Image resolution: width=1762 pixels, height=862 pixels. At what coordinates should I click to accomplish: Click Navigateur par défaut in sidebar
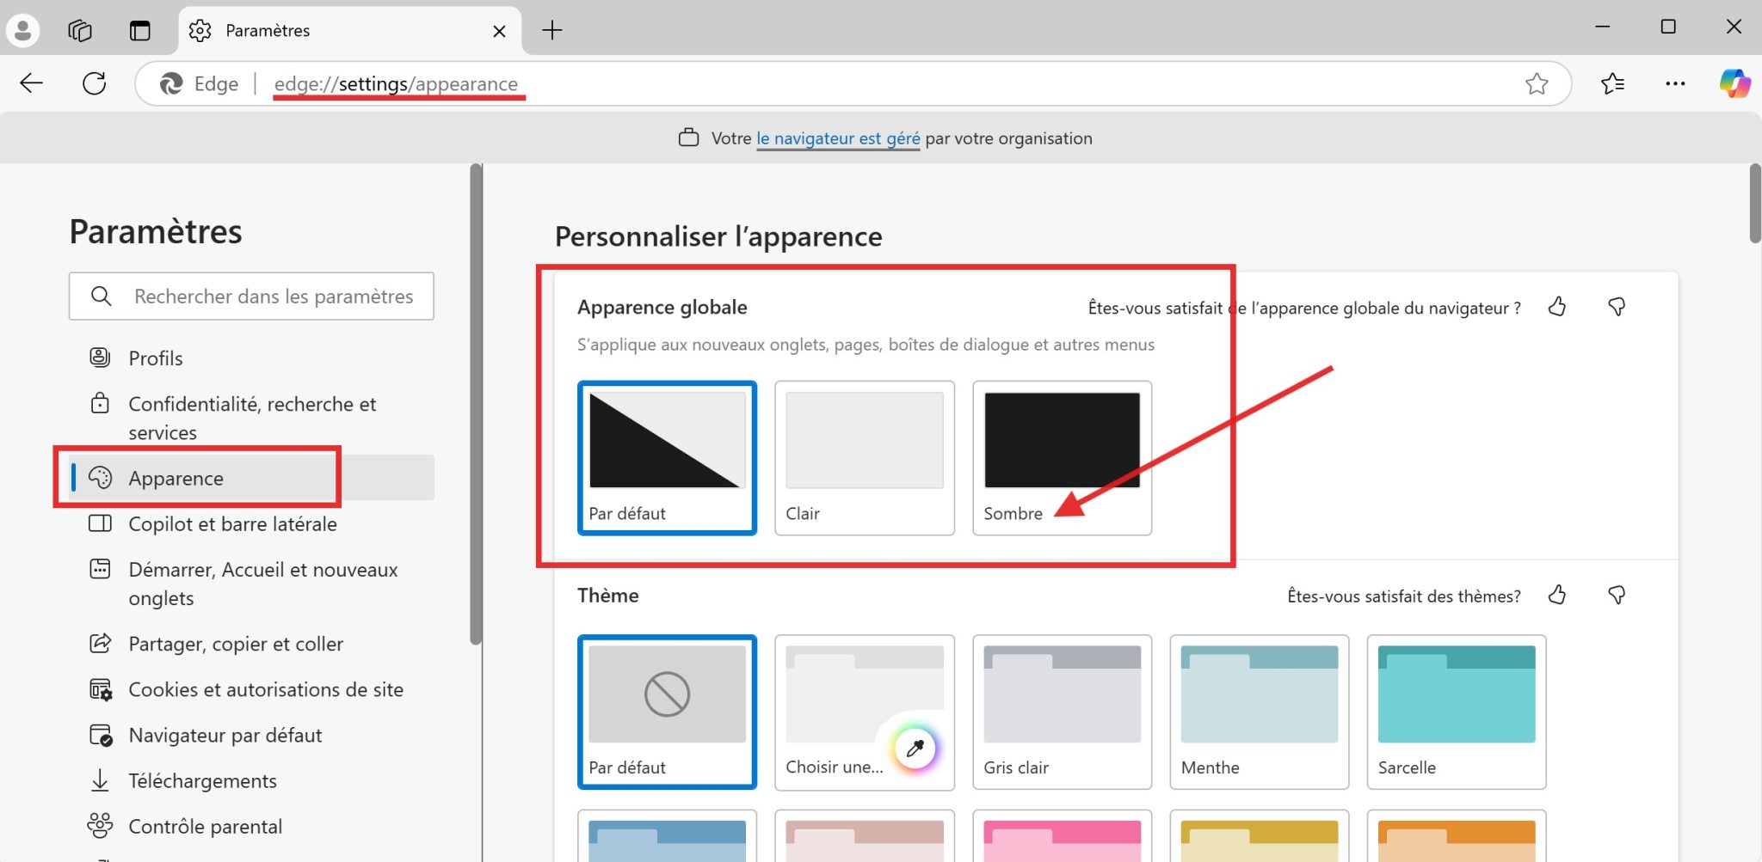click(225, 735)
